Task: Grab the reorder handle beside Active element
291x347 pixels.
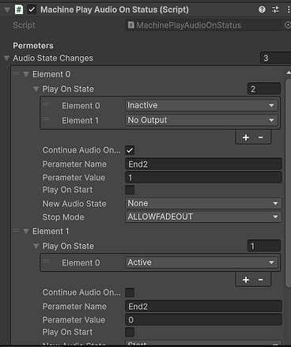Action: pyautogui.click(x=46, y=262)
